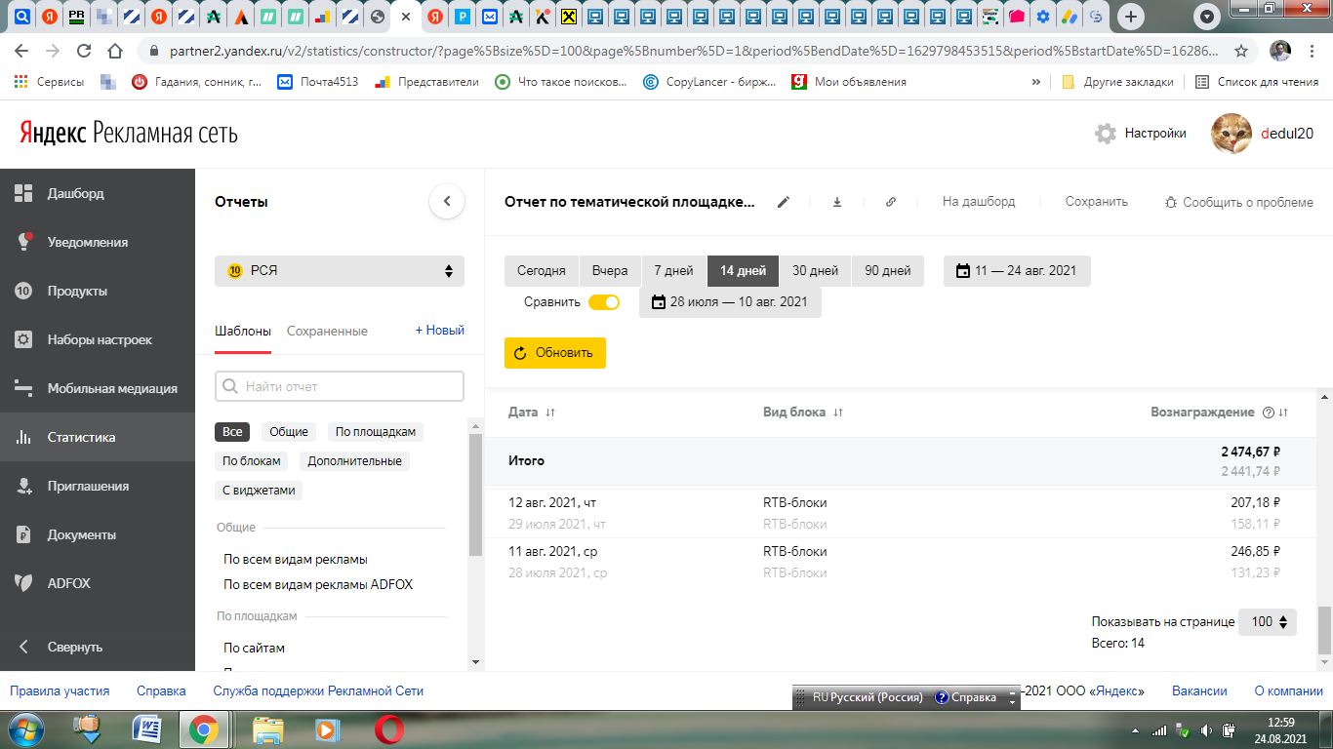Screen dimensions: 1333x749
Task: Open the По сайтам template
Action: (x=255, y=648)
